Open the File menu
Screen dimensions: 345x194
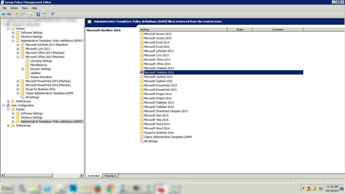tap(4, 8)
